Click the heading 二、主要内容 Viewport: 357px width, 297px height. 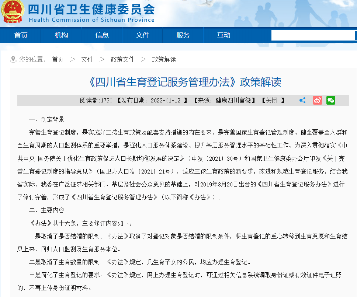[x=47, y=210]
